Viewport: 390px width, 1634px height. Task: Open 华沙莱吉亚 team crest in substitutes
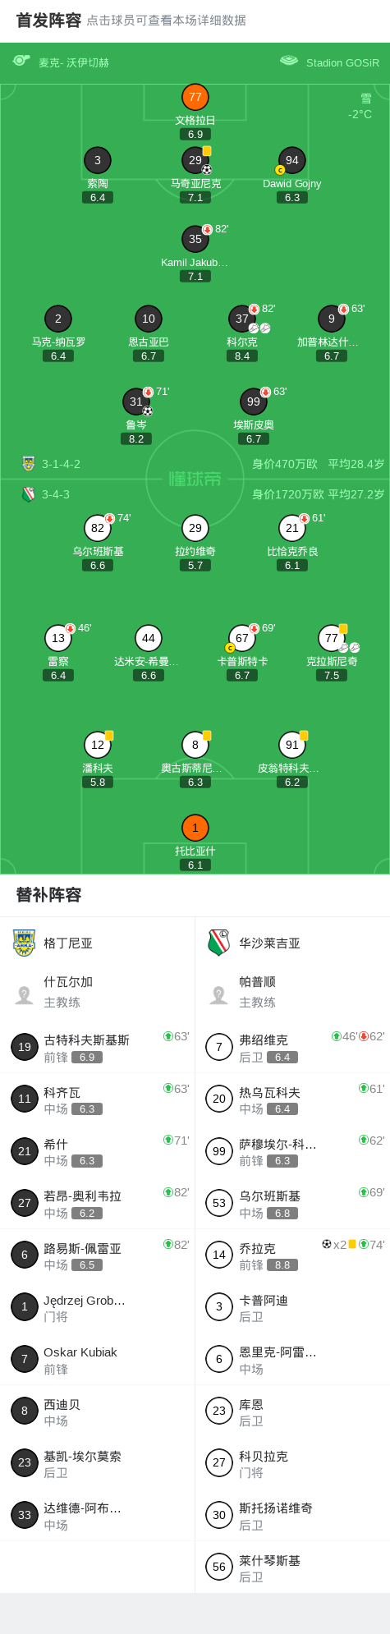pos(219,943)
